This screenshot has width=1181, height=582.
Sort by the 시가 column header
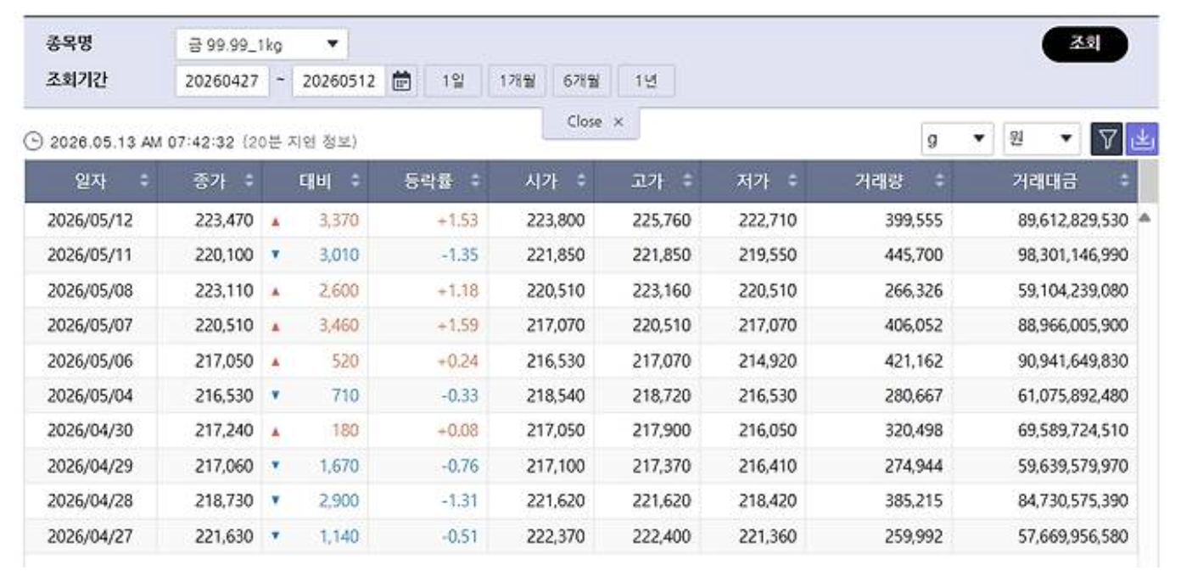(542, 182)
